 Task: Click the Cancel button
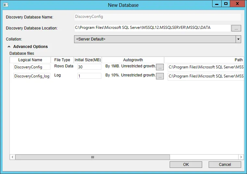(225, 165)
